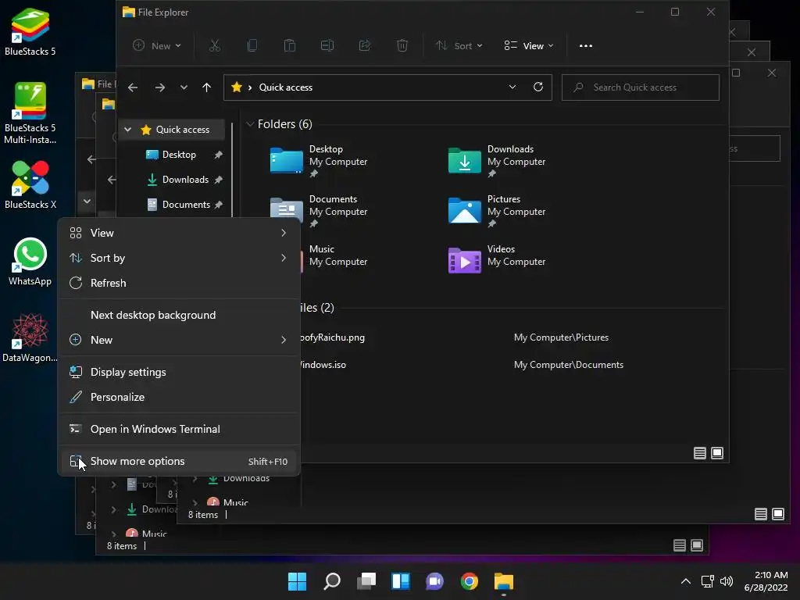Screen dimensions: 800x600
Task: Collapse the Folders (6) group
Action: [250, 124]
